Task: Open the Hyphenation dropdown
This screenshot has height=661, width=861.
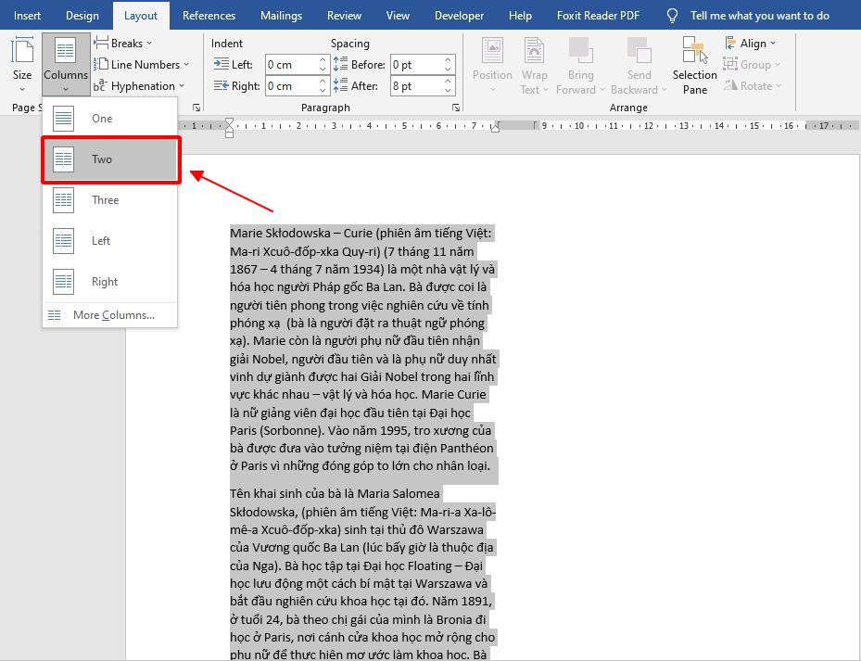Action: tap(140, 85)
